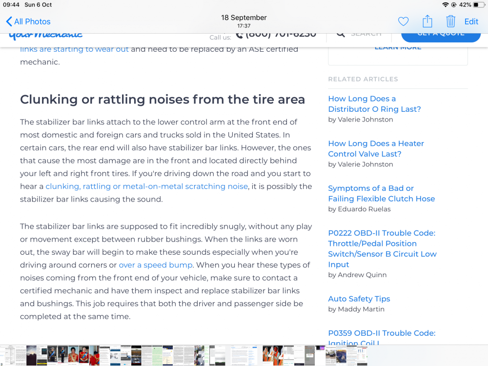Open the Auto Safety Tips article
The height and width of the screenshot is (366, 488).
(359, 299)
